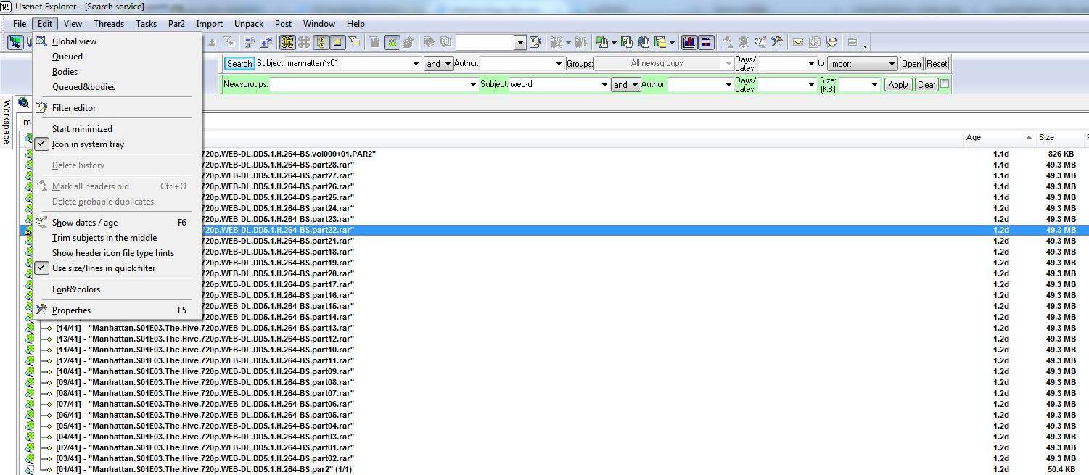Click the hammer Properties icon in the toolbar

click(x=776, y=42)
